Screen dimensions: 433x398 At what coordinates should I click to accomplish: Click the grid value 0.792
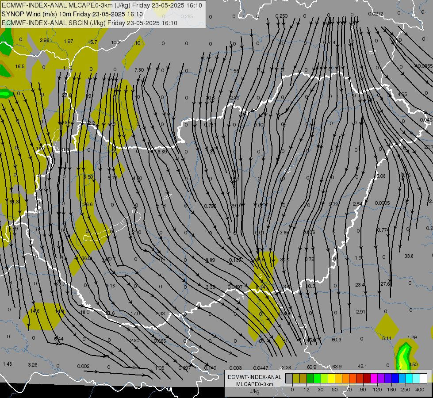pyautogui.click(x=211, y=206)
